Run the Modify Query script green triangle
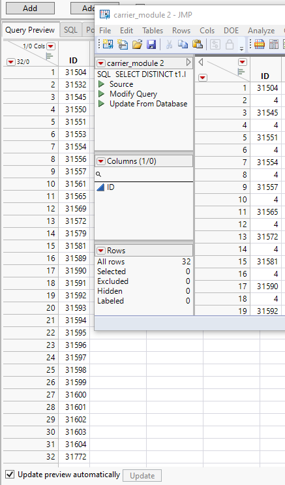Viewport: 285px width, 485px height. pyautogui.click(x=101, y=94)
